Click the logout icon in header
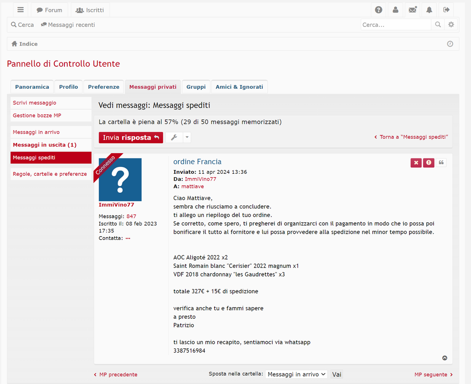 (446, 10)
